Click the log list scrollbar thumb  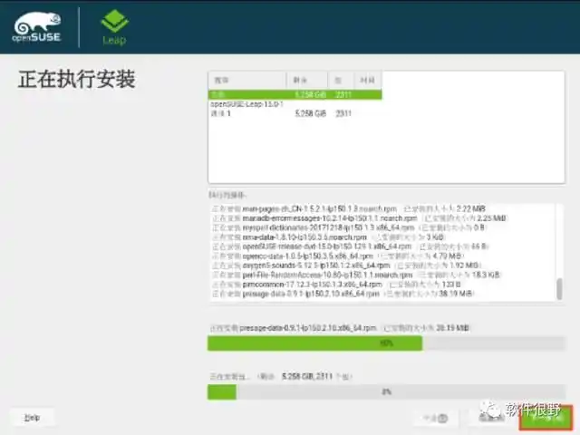559,289
